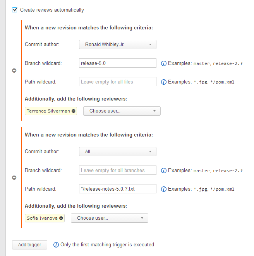Uncheck Create reviews automatically
Screen dimensions: 254x256
(x=15, y=10)
